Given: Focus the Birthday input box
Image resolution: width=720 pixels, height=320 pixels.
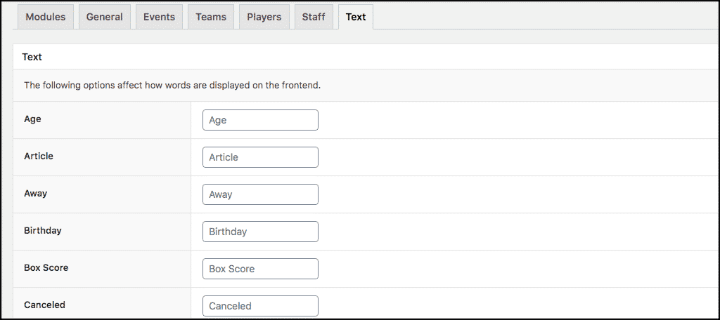Looking at the screenshot, I should tap(260, 232).
